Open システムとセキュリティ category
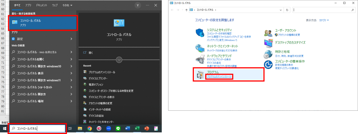 point(219,30)
